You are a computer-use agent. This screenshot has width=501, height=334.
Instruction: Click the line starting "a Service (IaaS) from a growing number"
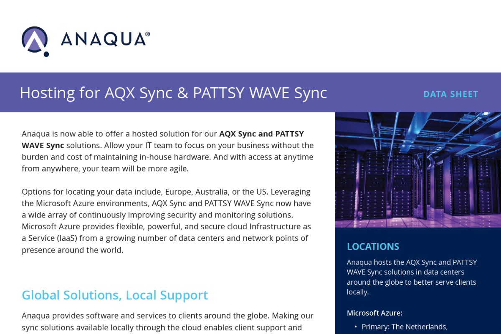coord(165,239)
